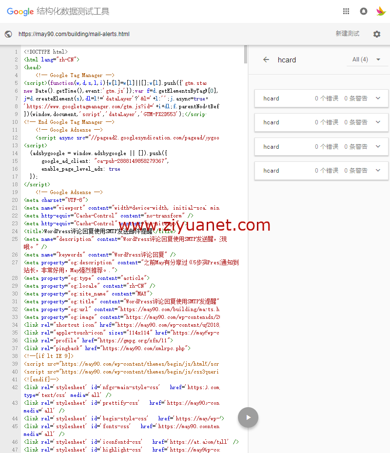Click the meta keywords code line
390x453 pixels.
(x=99, y=255)
